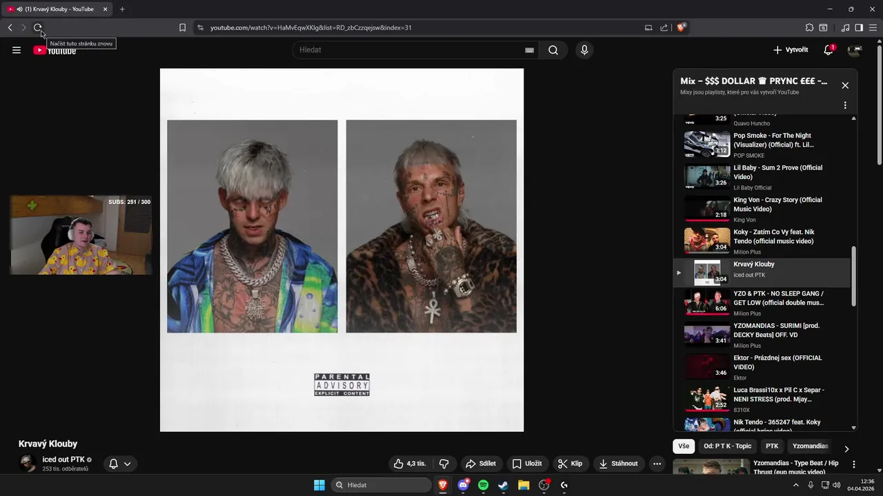The image size is (883, 496).
Task: Open the mix playlist three-dot options
Action: coord(845,105)
